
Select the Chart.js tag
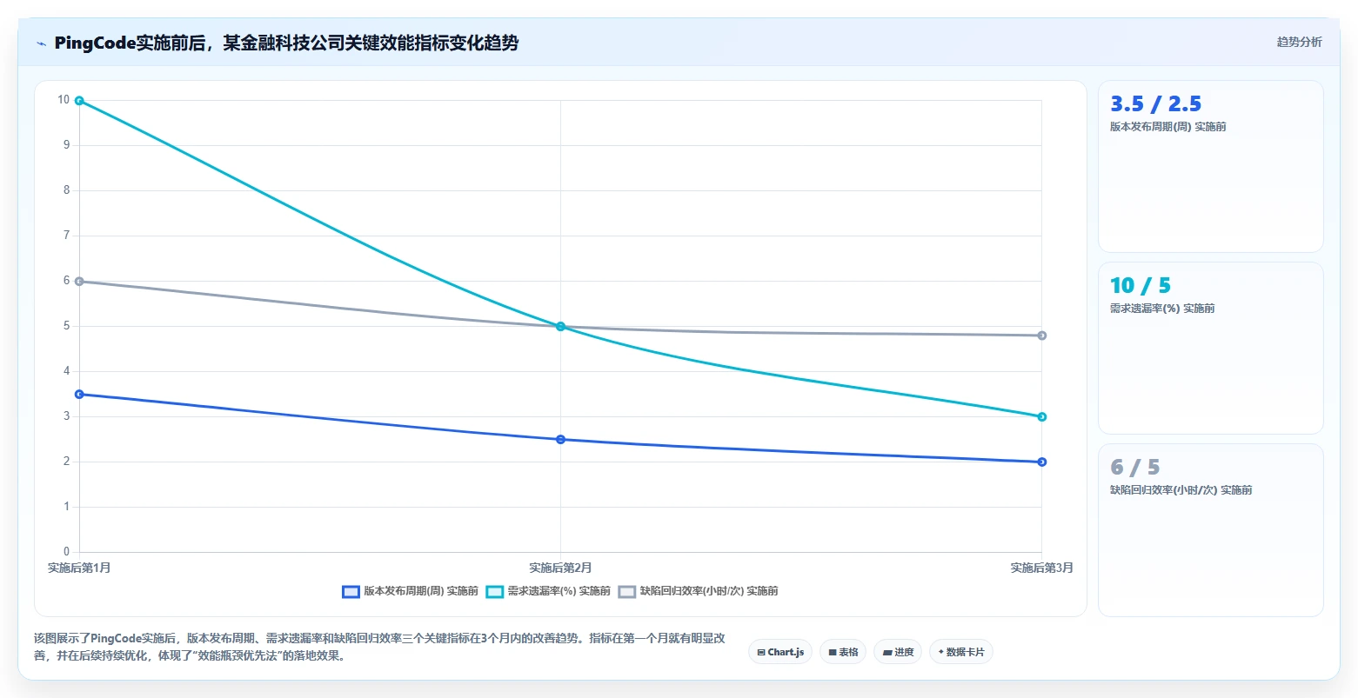coord(780,652)
